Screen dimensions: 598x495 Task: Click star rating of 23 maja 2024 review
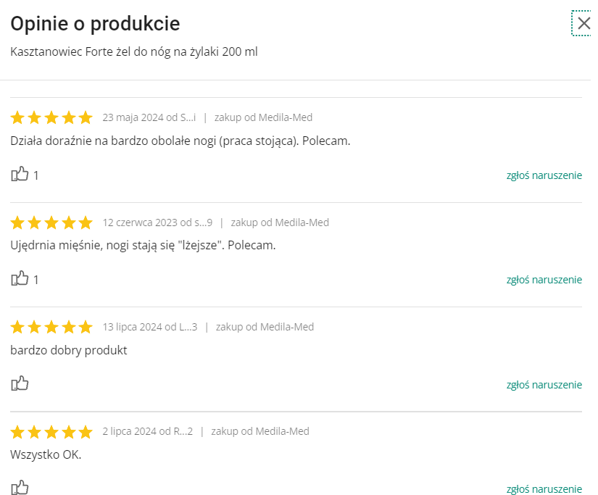coord(51,118)
